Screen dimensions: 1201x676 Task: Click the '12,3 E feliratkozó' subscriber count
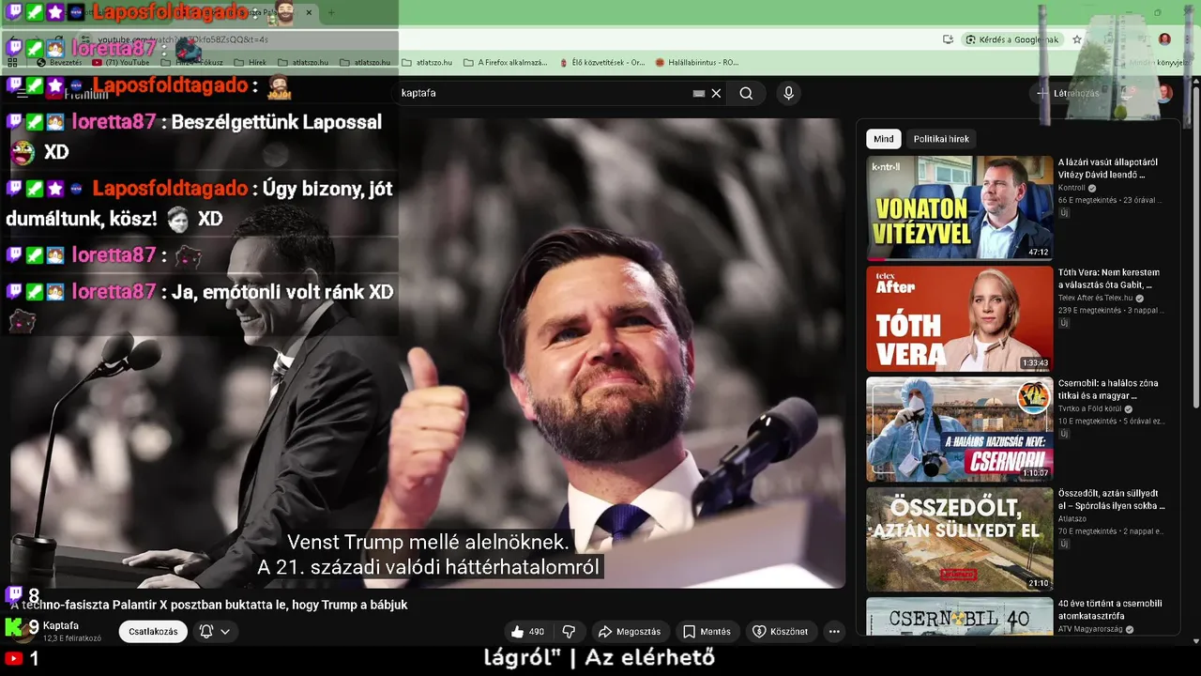pyautogui.click(x=72, y=638)
